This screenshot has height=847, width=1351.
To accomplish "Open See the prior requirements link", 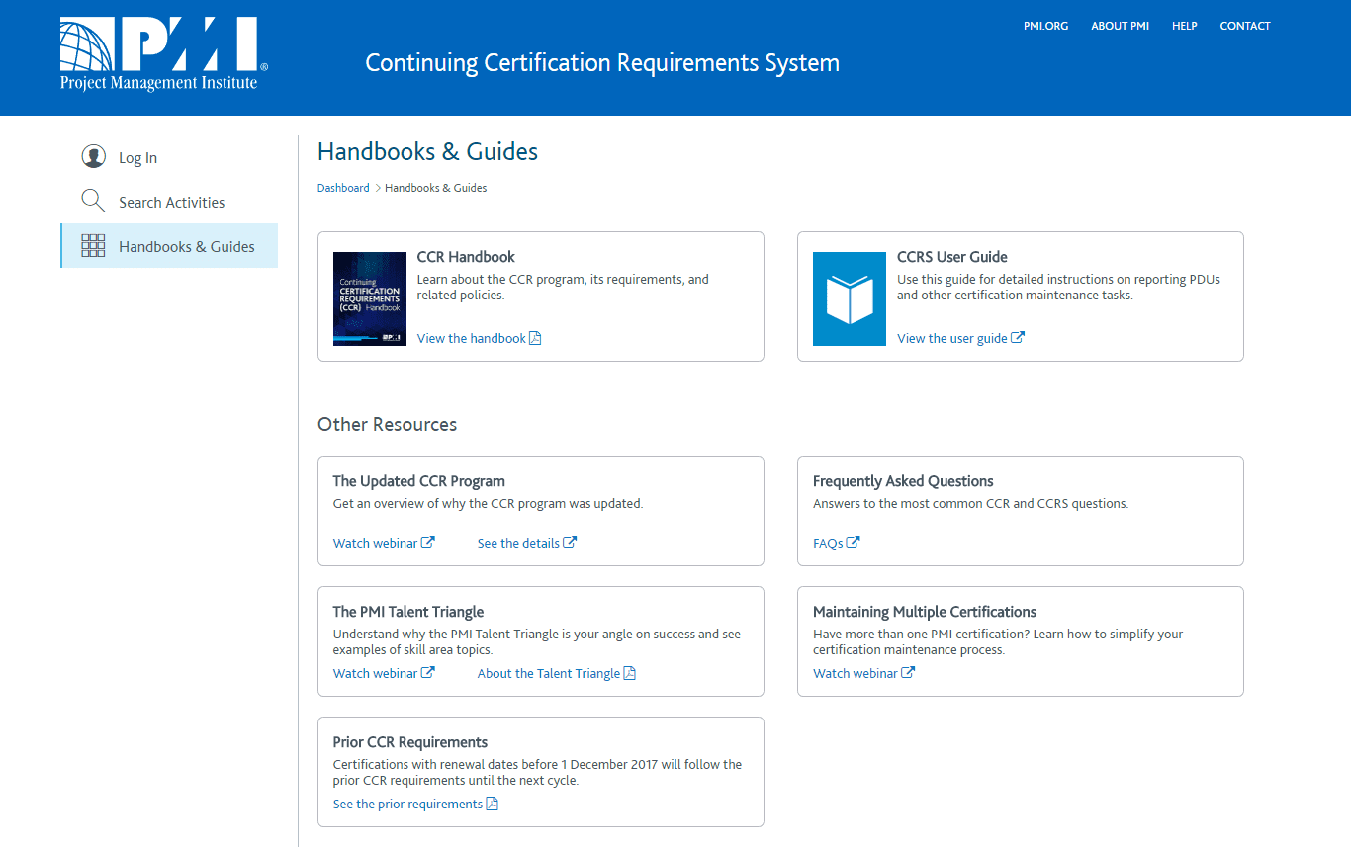I will tap(407, 804).
